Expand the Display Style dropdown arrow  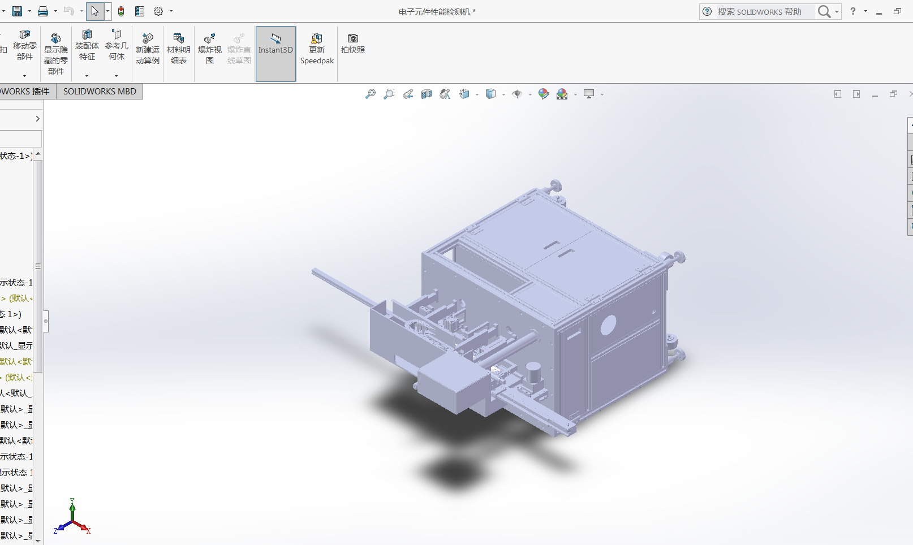point(503,94)
